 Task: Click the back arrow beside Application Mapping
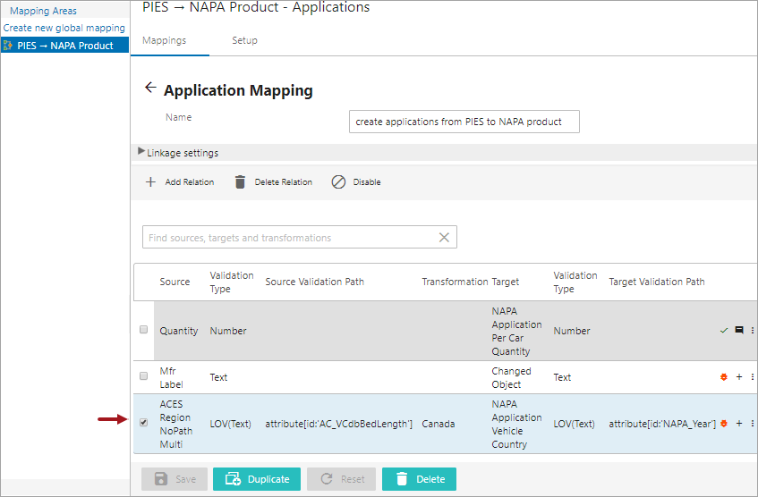(x=149, y=88)
